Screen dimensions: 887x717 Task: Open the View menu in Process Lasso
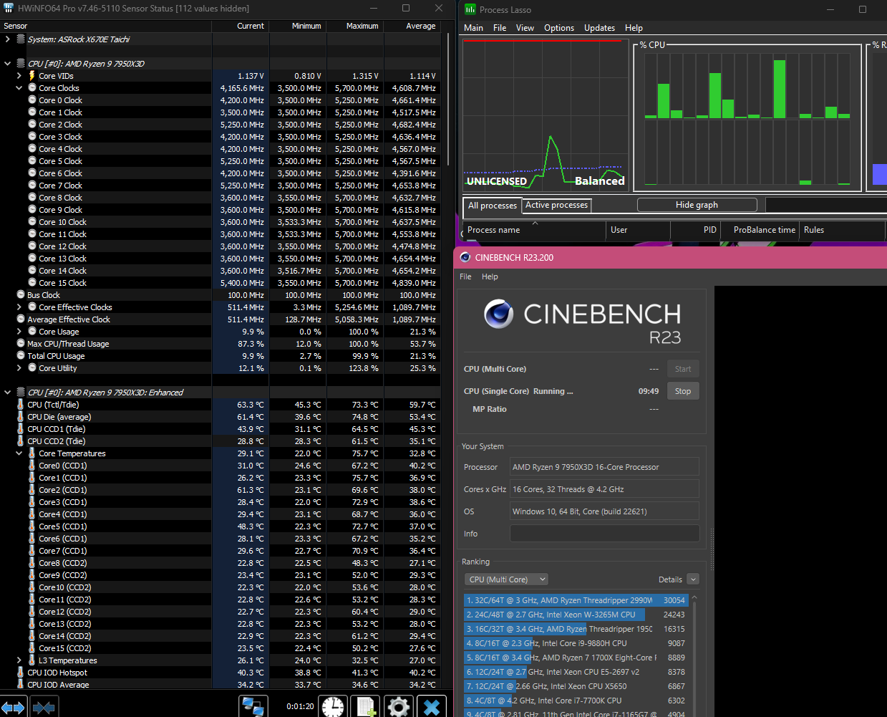(x=525, y=27)
